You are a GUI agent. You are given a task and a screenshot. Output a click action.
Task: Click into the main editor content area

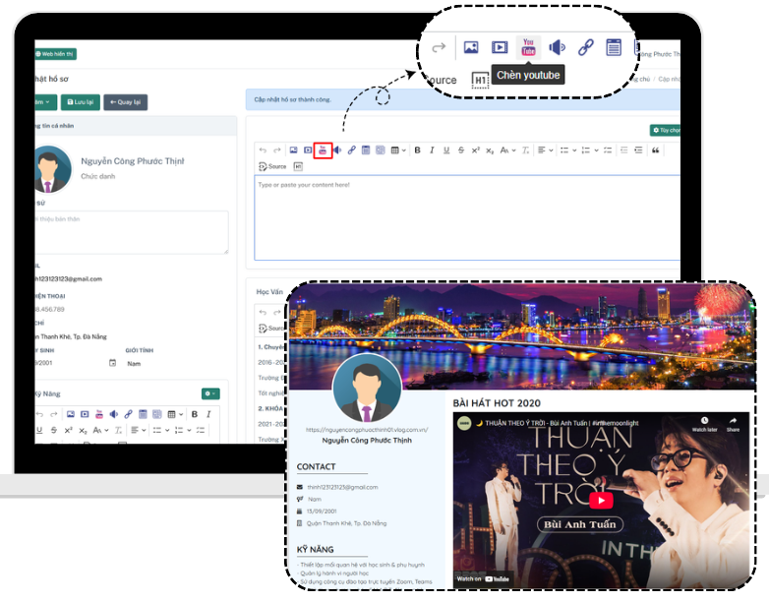coord(467,217)
